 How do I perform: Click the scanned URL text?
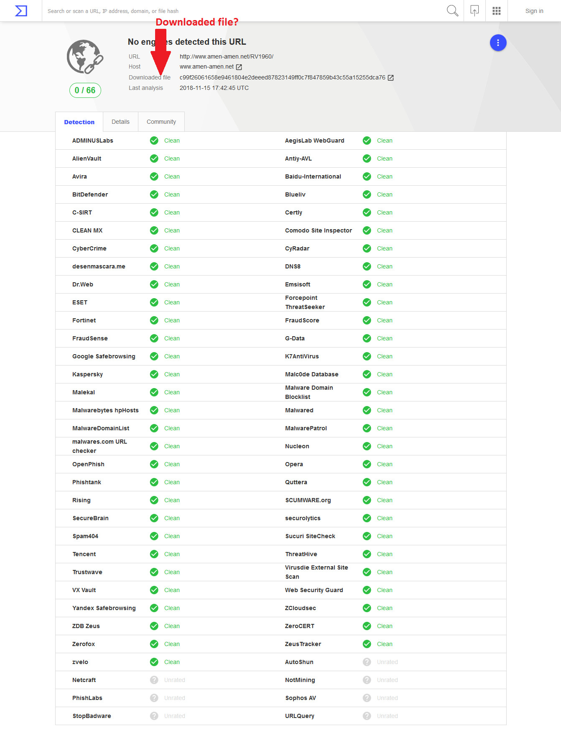pyautogui.click(x=226, y=56)
